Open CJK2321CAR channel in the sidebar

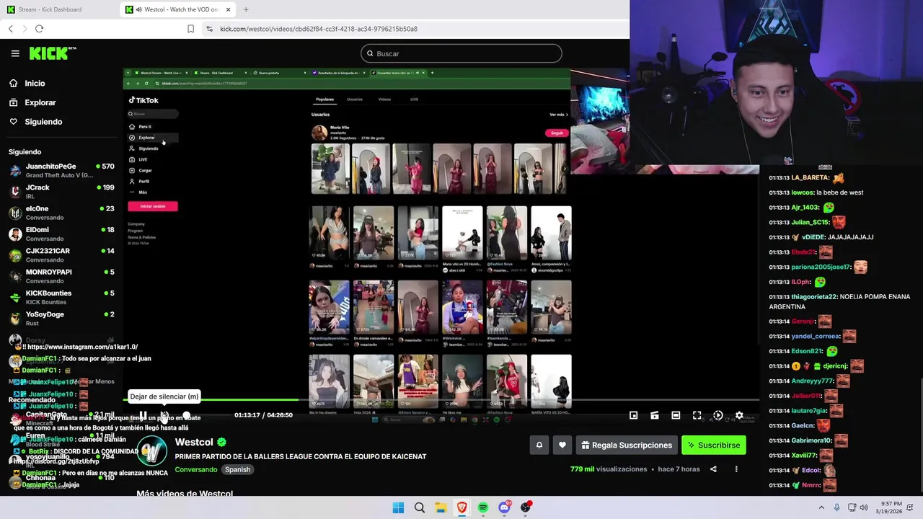pos(61,254)
